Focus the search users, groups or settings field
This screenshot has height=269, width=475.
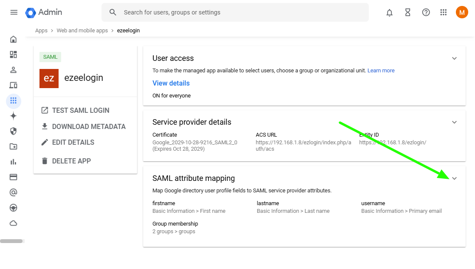click(235, 12)
